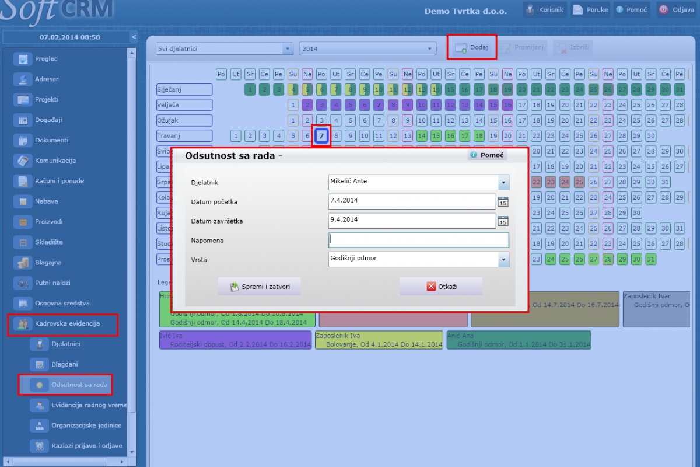
Task: Select the Siječanj month label
Action: pyautogui.click(x=184, y=90)
